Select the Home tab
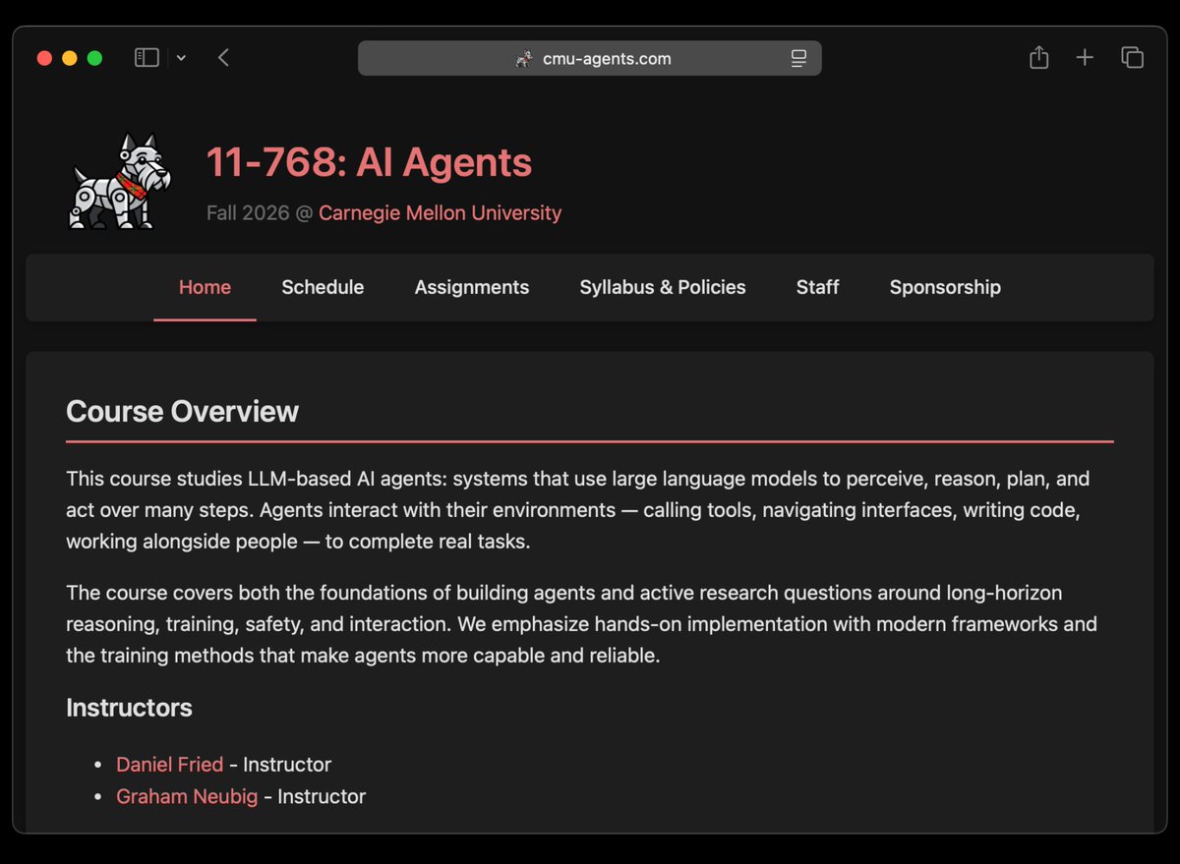 [x=205, y=287]
